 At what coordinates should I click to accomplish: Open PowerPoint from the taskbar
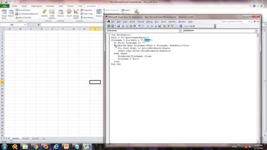[66, 147]
